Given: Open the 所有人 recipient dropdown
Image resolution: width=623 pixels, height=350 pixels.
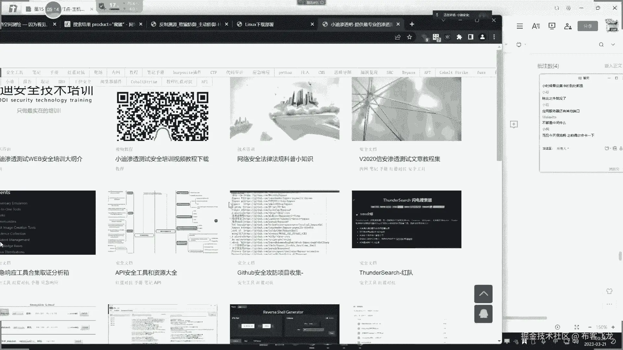Looking at the screenshot, I should 563,148.
